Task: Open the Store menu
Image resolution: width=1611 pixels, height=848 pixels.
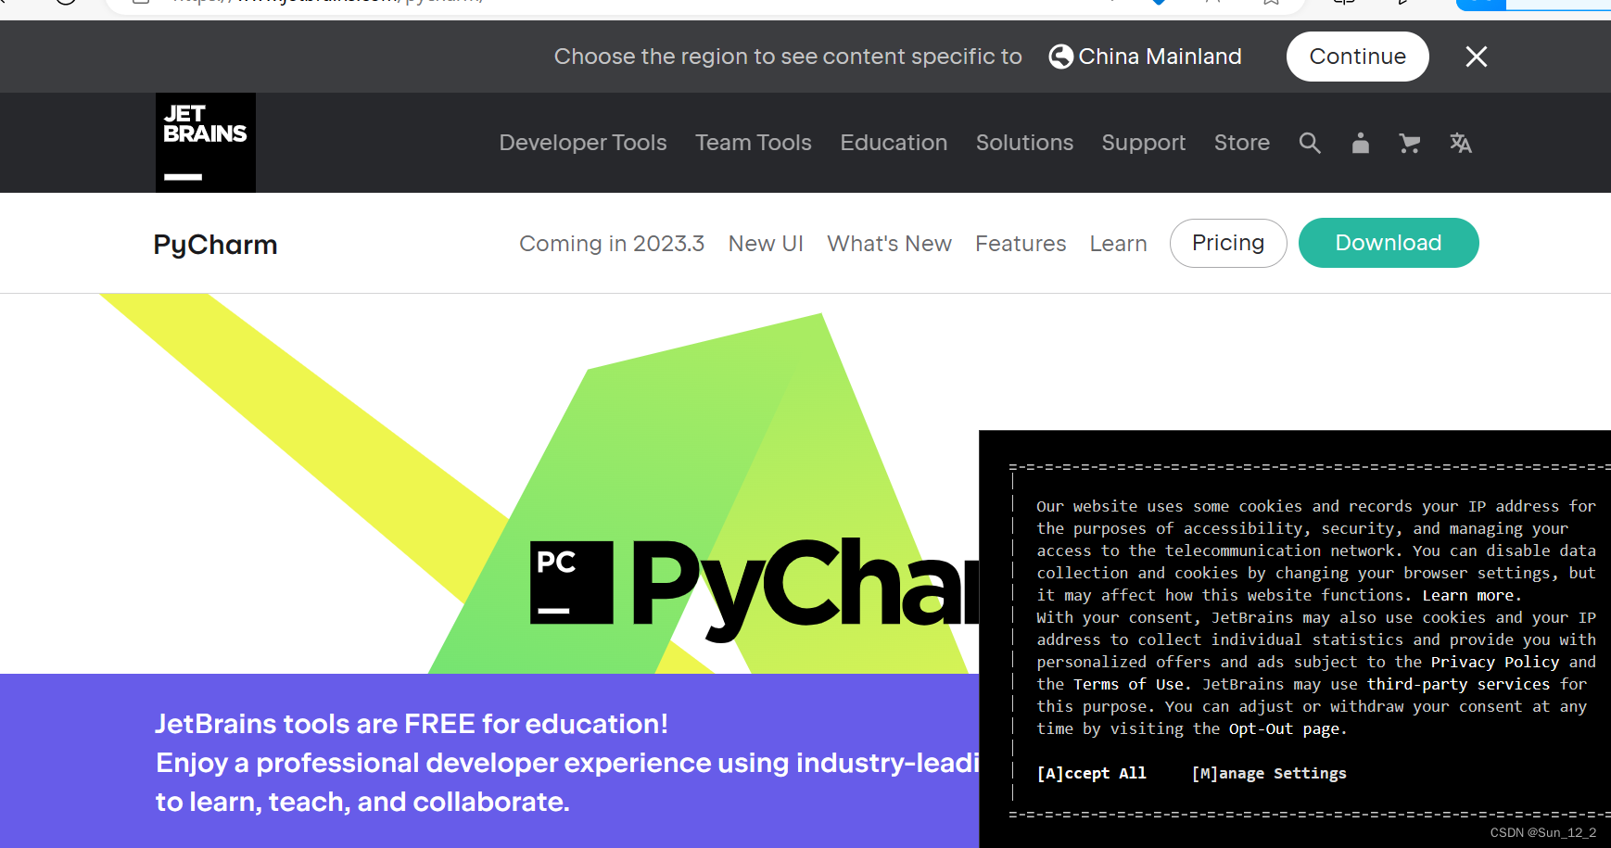Action: click(x=1241, y=143)
